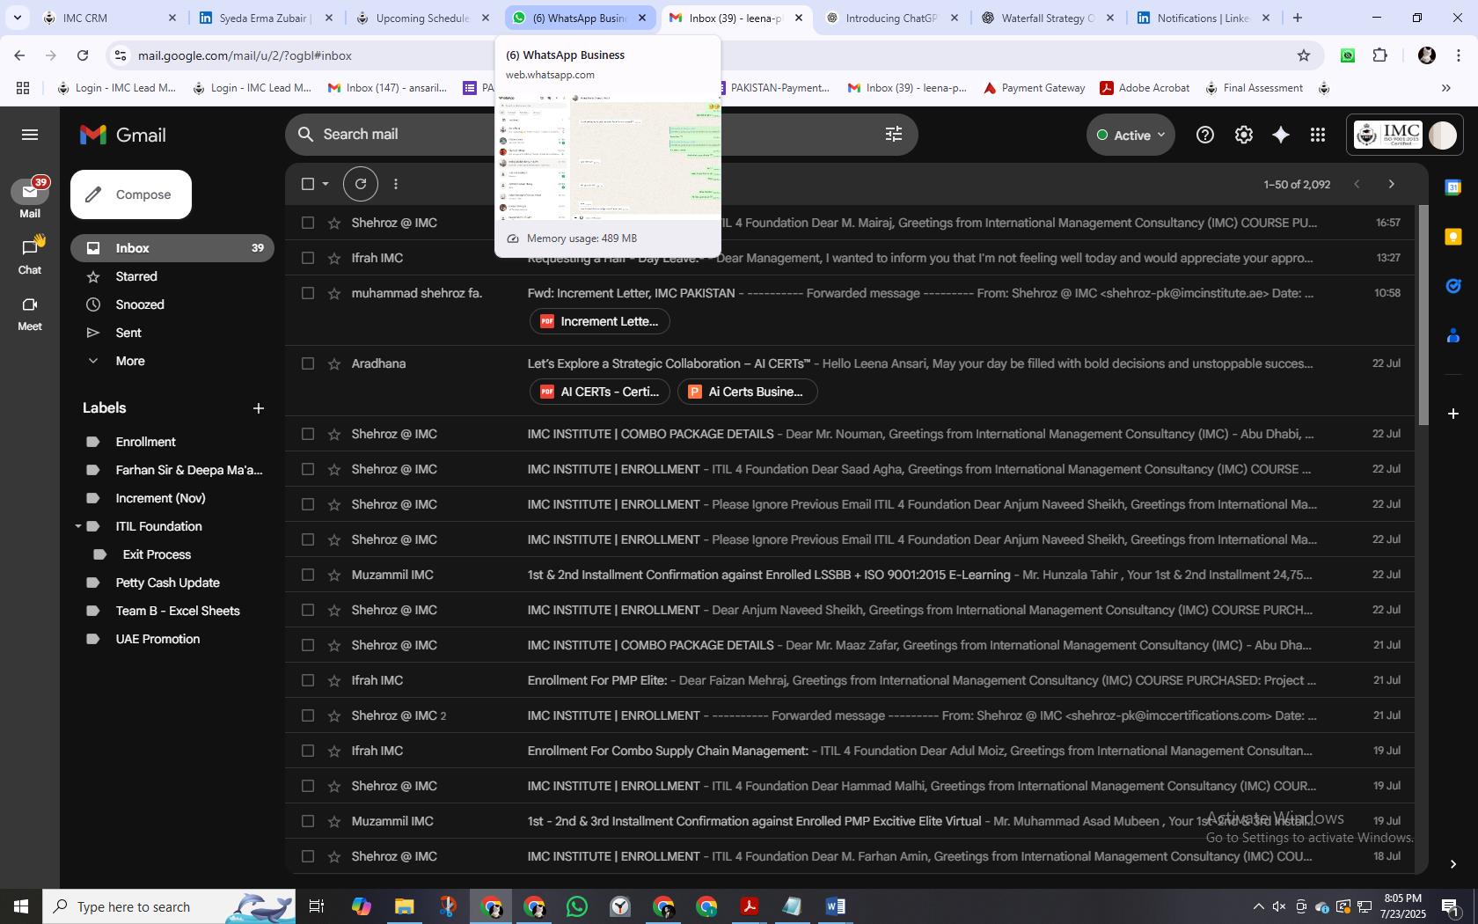Click the search options filter icon
Image resolution: width=1478 pixels, height=924 pixels.
click(893, 134)
